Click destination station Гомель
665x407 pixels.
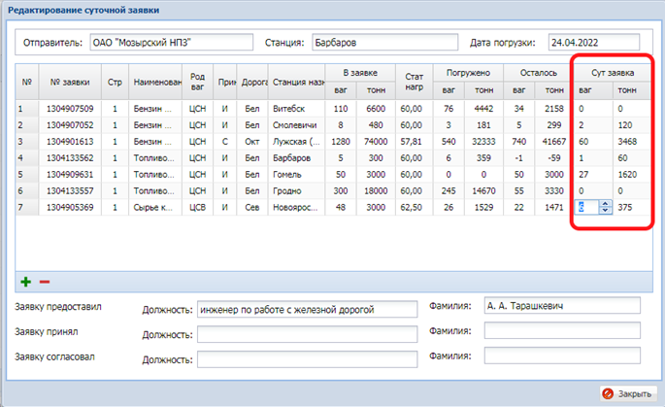coord(296,175)
